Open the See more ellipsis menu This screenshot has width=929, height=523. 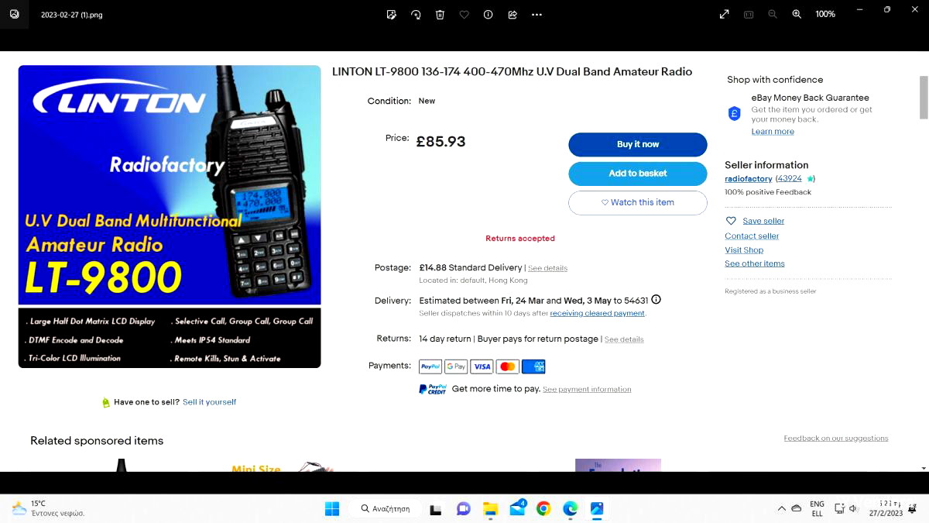[x=536, y=14]
